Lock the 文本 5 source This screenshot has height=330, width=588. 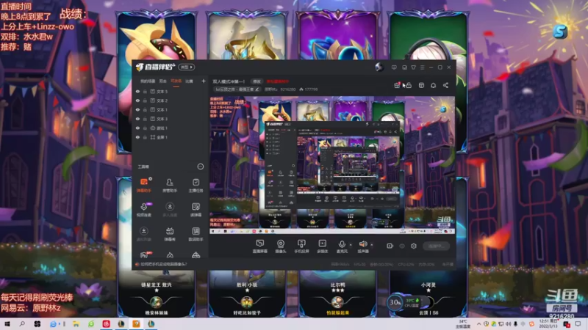[145, 91]
